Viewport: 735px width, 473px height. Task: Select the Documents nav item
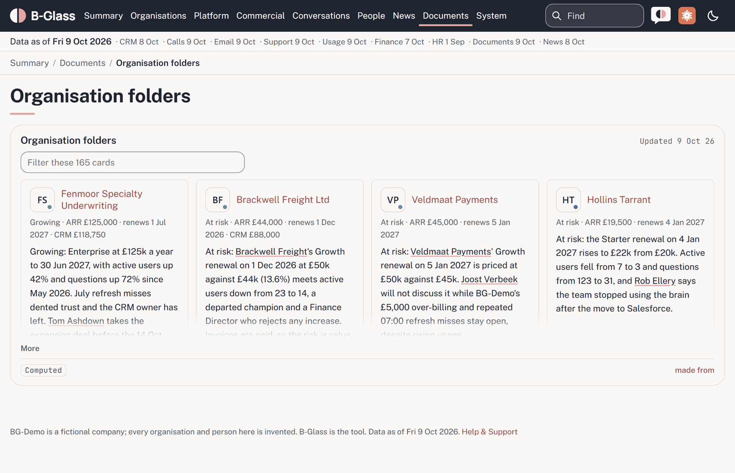point(446,16)
